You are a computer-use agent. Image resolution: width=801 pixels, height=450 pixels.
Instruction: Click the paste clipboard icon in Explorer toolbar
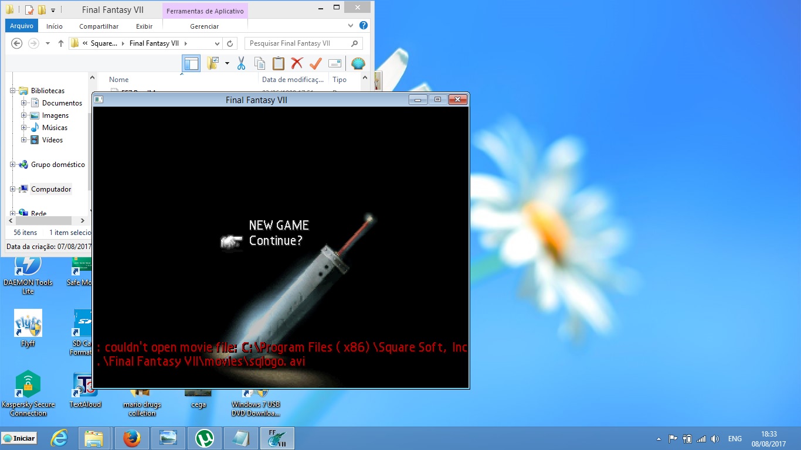click(x=279, y=64)
